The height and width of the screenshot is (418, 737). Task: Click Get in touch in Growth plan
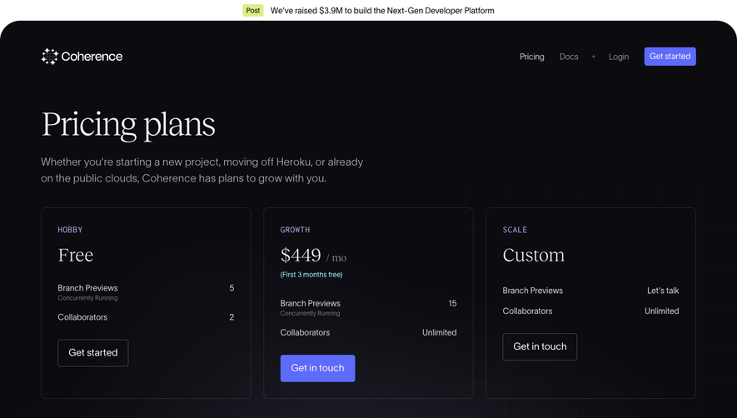click(x=318, y=368)
